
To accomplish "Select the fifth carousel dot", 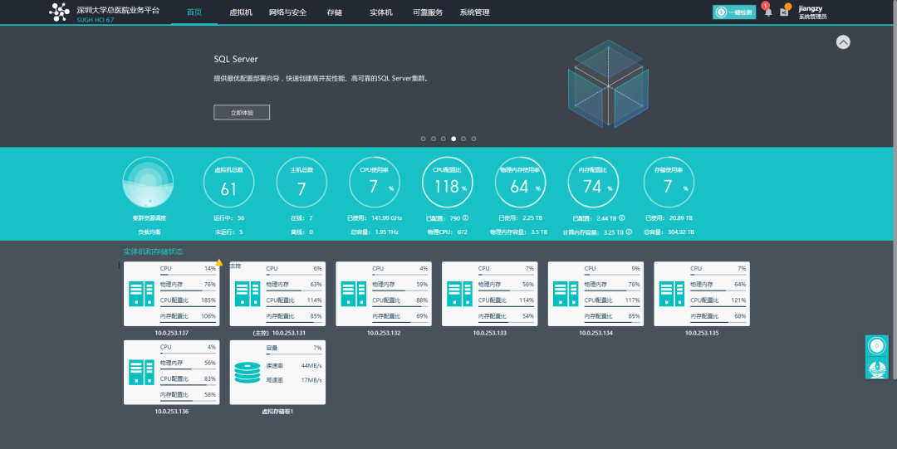I will [x=463, y=139].
